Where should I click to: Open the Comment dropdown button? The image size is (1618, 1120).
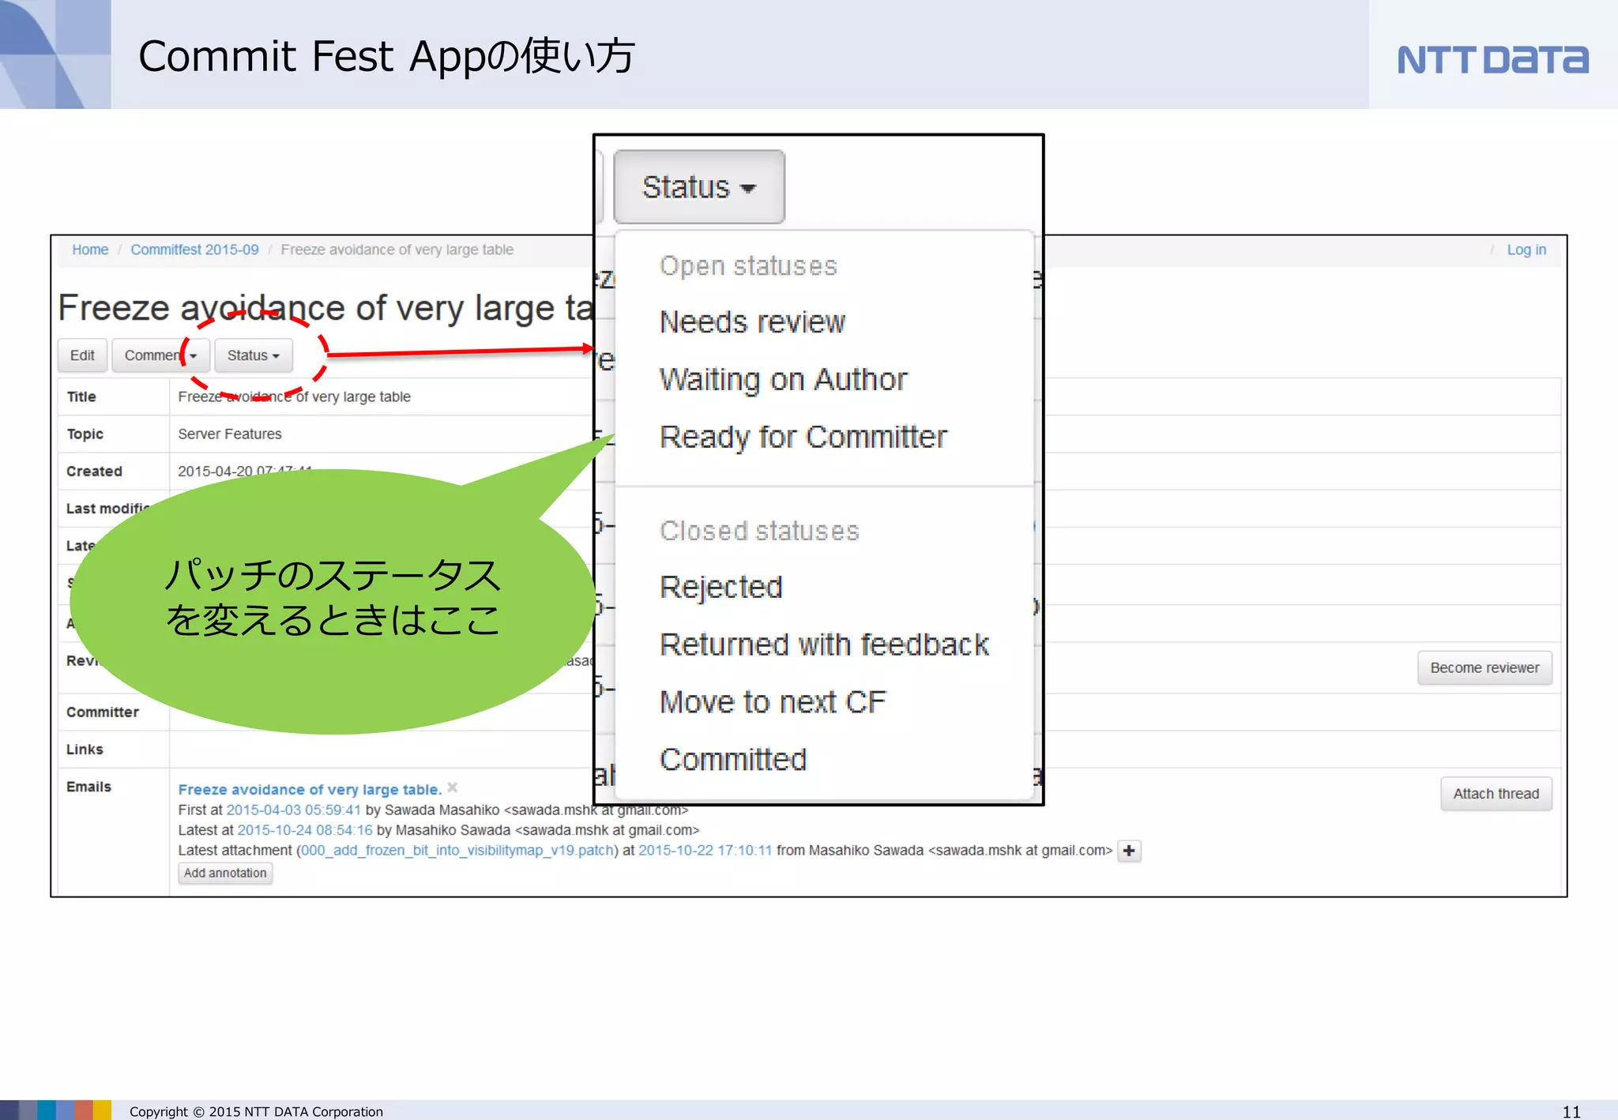(x=160, y=355)
